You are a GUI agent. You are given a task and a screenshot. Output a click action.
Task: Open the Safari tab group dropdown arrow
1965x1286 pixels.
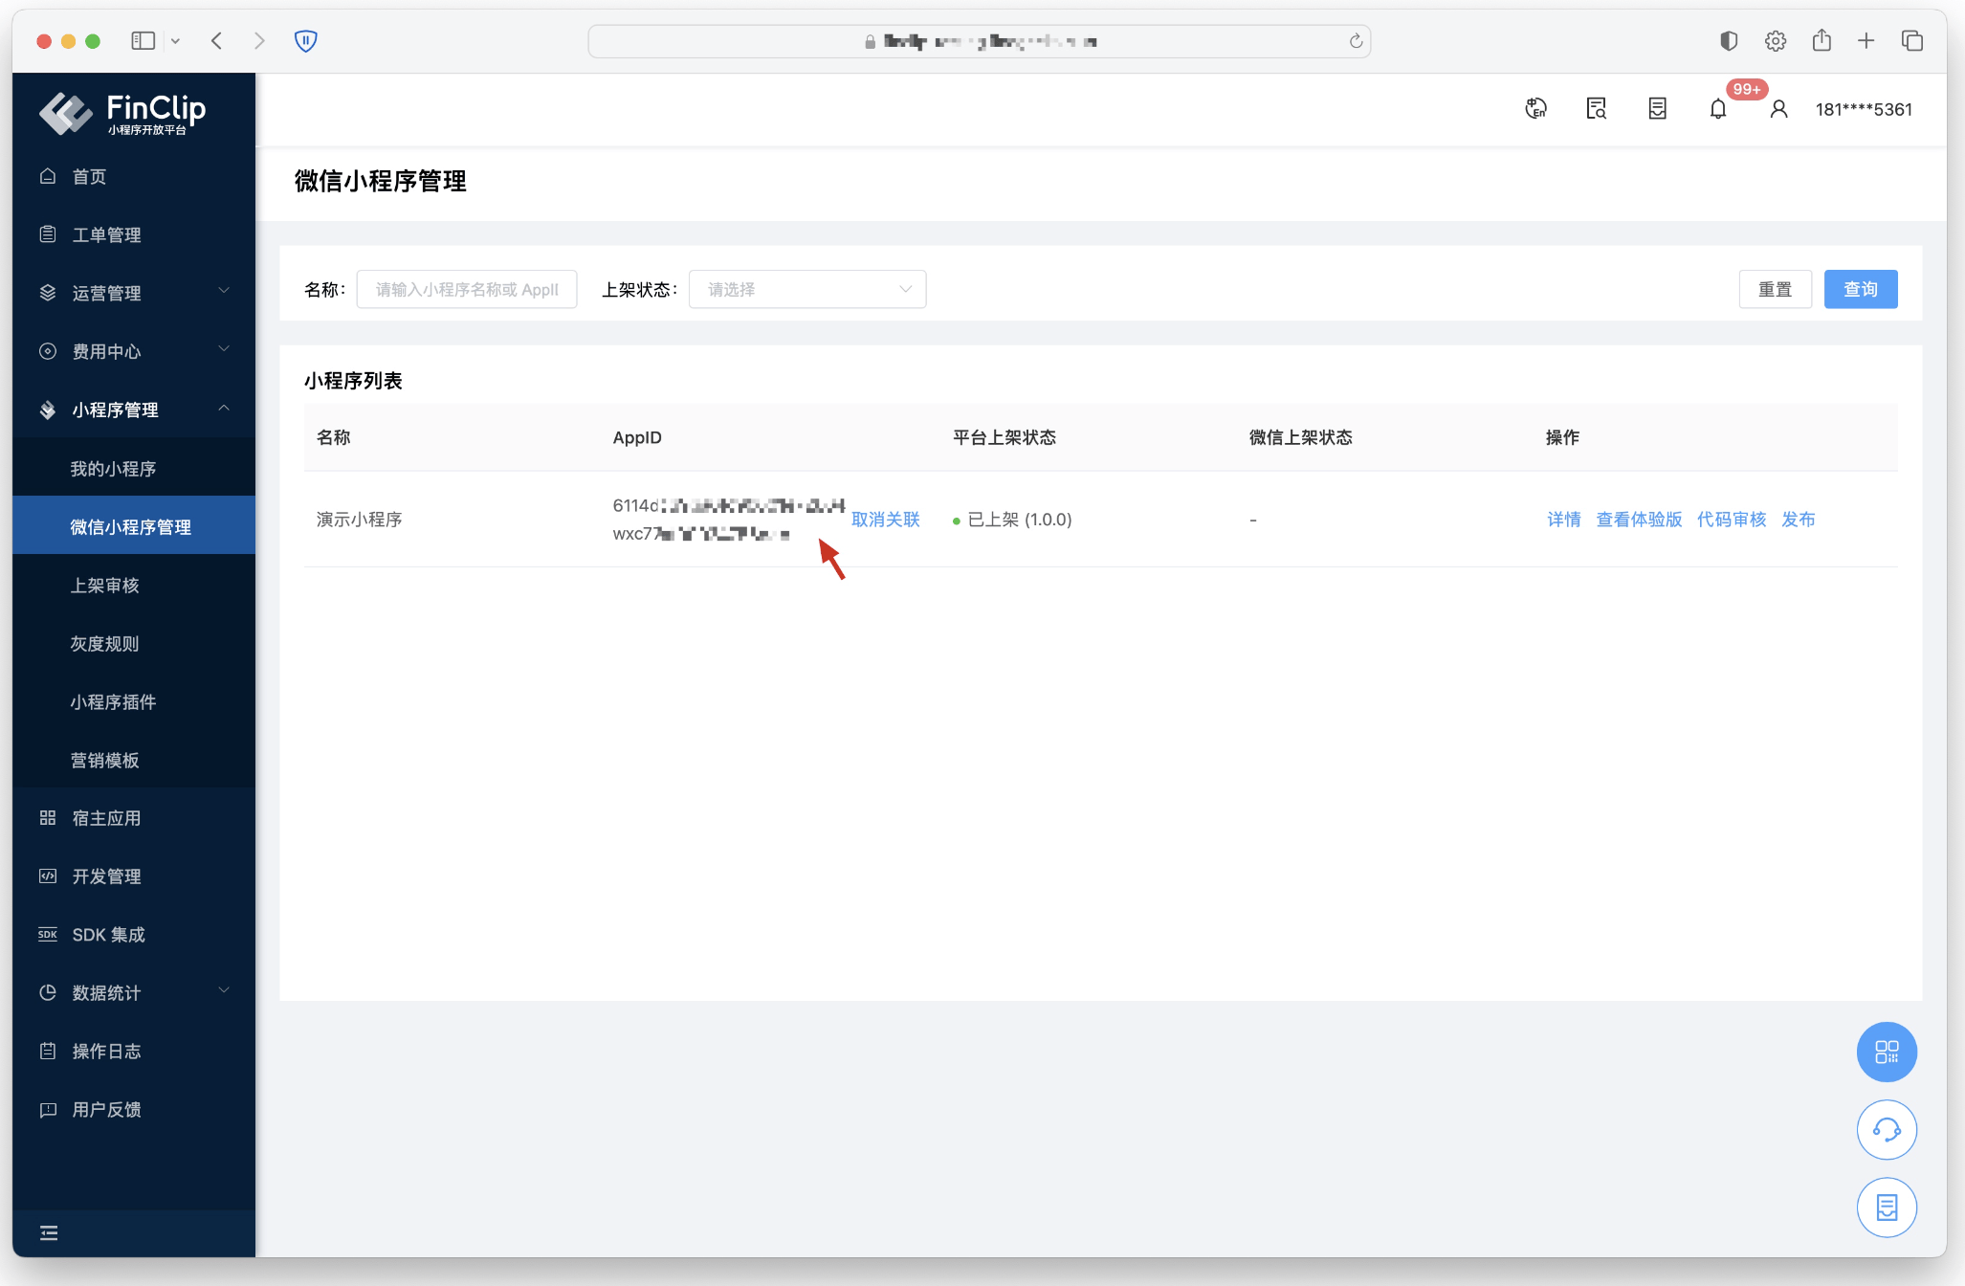175,41
